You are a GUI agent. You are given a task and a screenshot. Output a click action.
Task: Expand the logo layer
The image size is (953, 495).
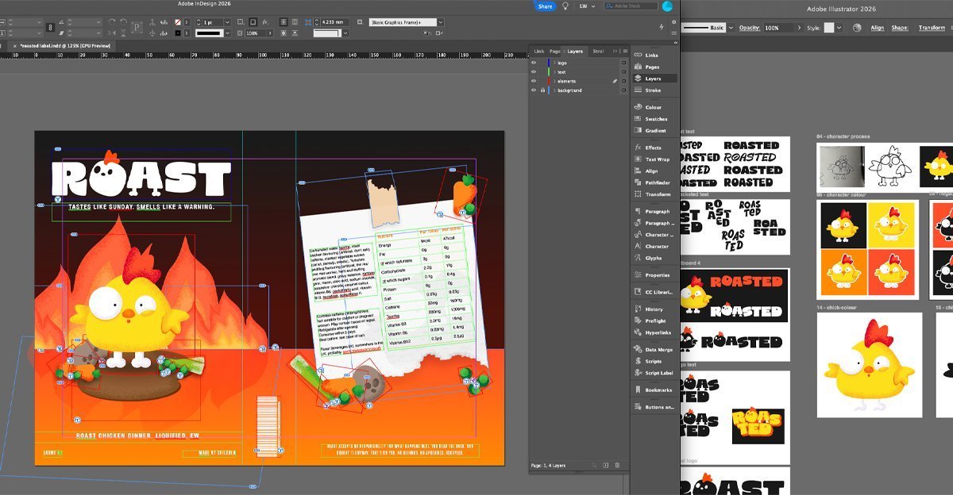pyautogui.click(x=554, y=62)
